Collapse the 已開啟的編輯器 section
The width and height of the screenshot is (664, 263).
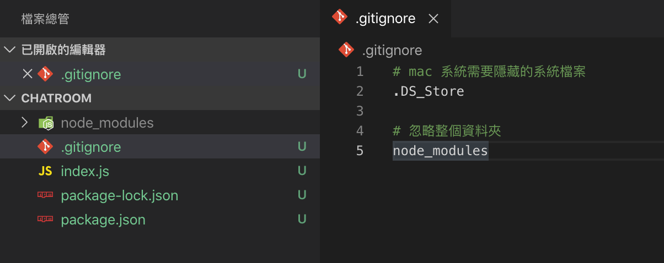coord(10,50)
